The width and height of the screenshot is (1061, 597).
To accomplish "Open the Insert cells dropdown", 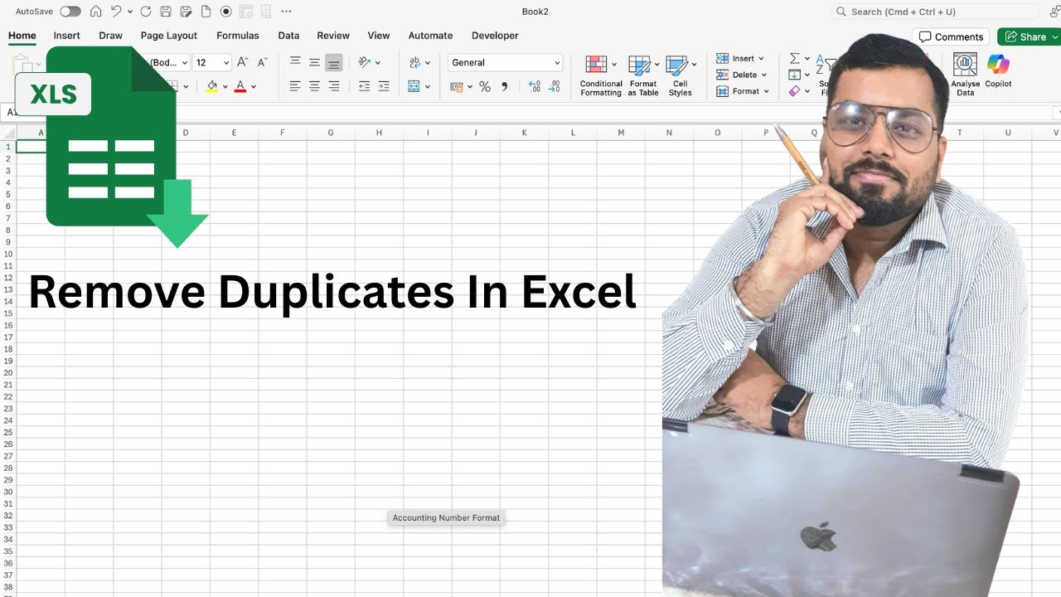I will point(740,59).
